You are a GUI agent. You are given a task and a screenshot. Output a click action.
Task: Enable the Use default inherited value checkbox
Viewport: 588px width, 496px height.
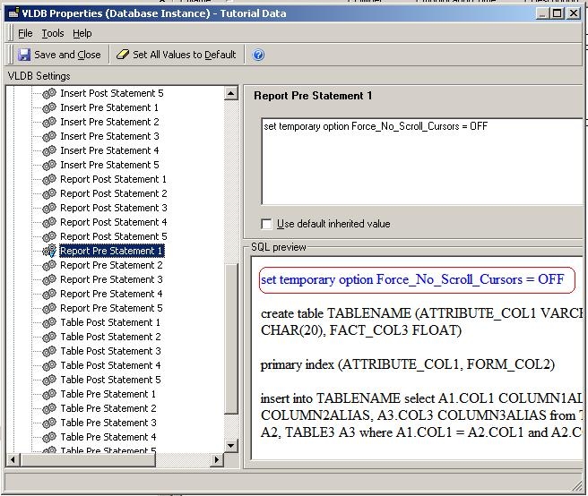click(x=266, y=224)
